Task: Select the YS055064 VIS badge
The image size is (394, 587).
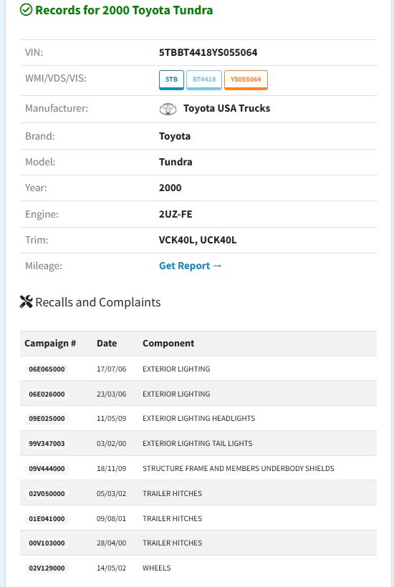Action: (246, 79)
